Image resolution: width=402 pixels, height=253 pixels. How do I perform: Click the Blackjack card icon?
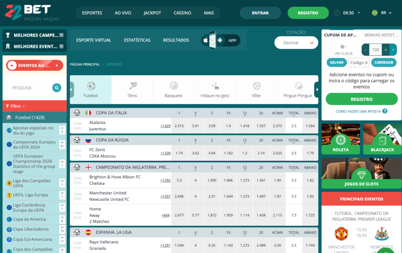[x=382, y=140]
